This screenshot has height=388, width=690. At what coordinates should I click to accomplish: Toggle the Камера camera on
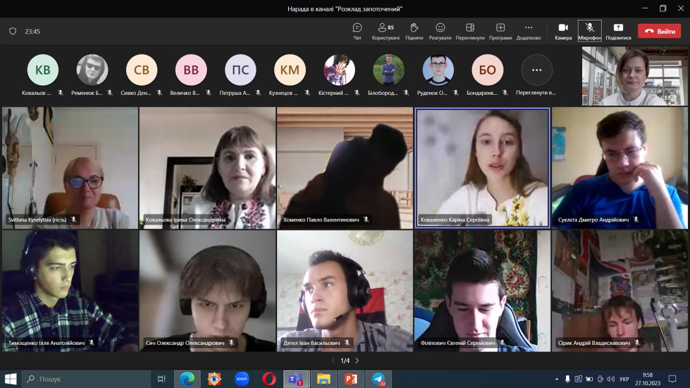[x=563, y=31]
